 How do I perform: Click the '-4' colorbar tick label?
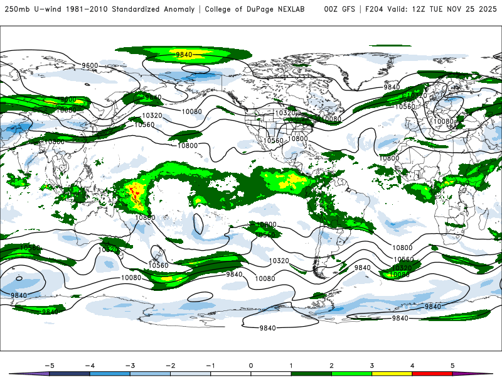(x=90, y=366)
